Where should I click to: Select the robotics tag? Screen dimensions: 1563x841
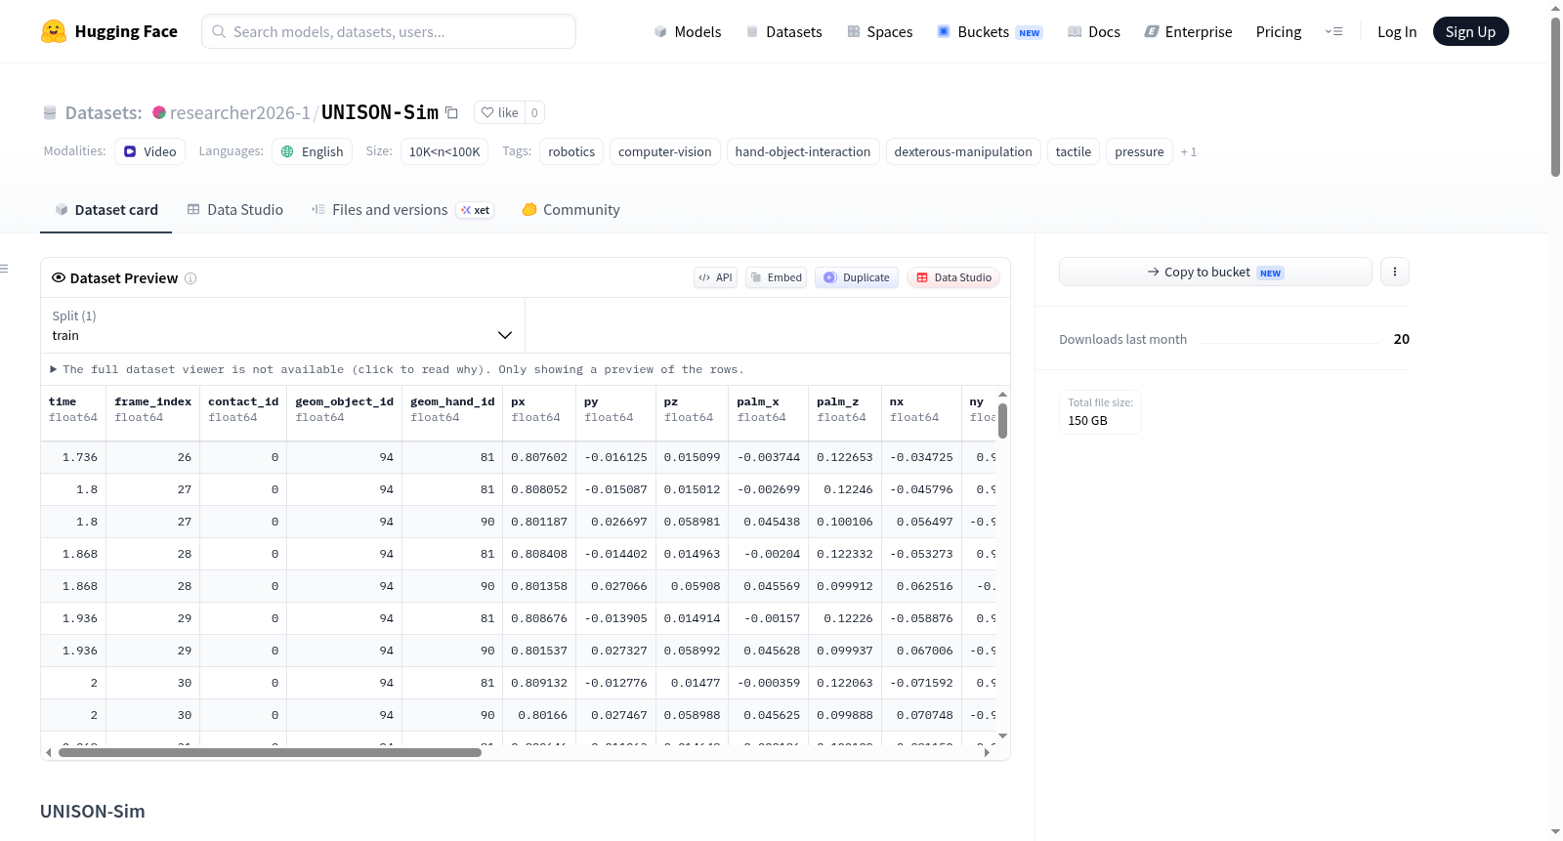pos(571,151)
